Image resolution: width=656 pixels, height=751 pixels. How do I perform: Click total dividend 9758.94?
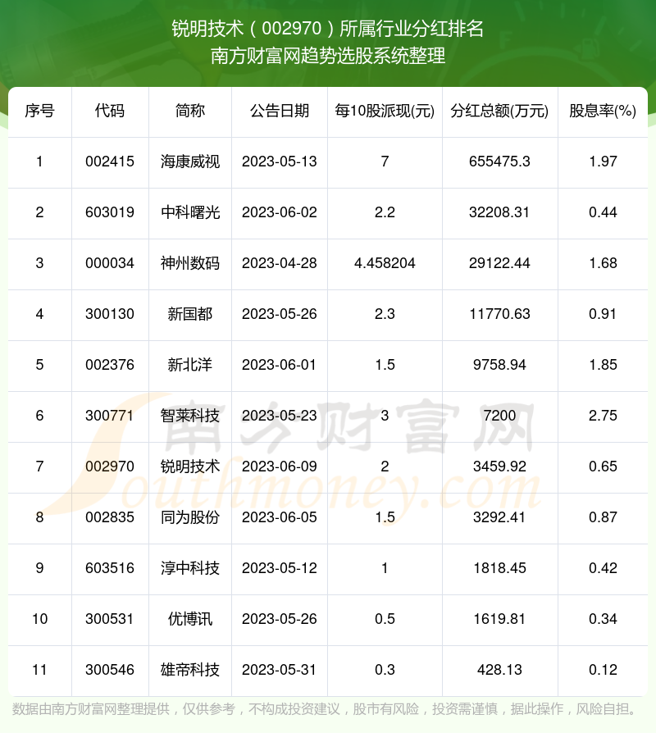coord(499,365)
